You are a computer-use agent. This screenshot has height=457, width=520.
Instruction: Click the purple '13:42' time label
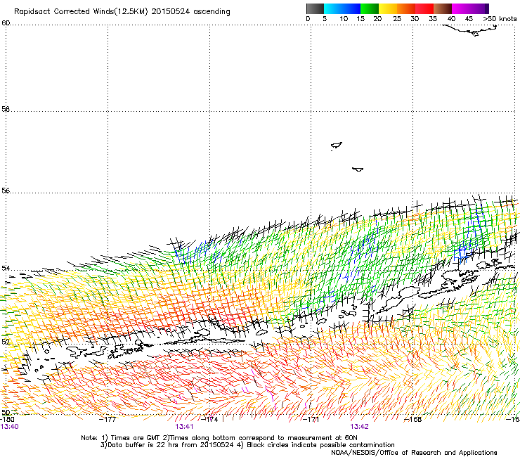(x=359, y=427)
